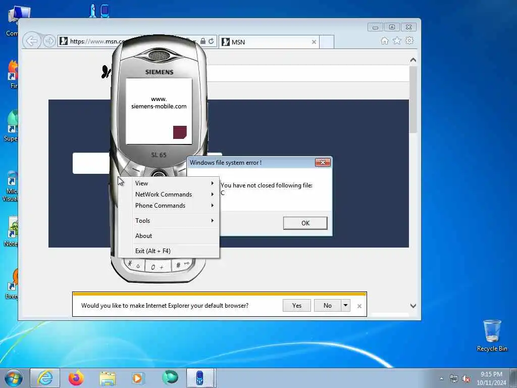Close the MSN tab

tap(314, 42)
